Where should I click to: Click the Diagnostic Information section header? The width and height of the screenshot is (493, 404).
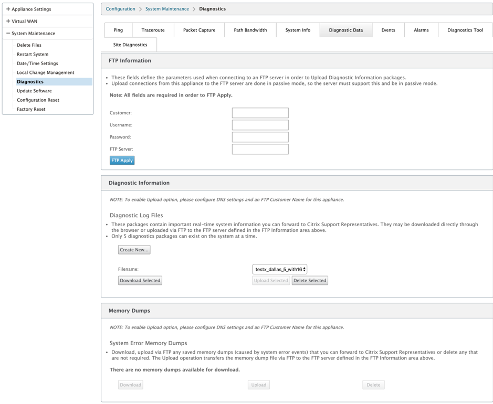click(297, 183)
